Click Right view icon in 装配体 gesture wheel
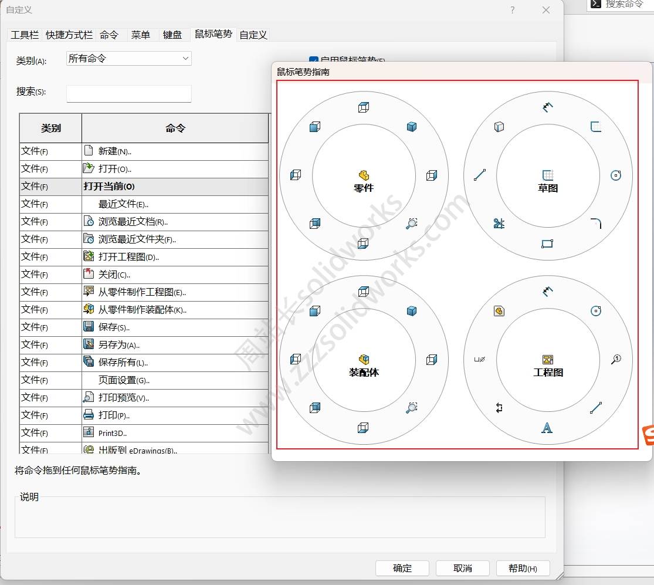 (x=432, y=359)
